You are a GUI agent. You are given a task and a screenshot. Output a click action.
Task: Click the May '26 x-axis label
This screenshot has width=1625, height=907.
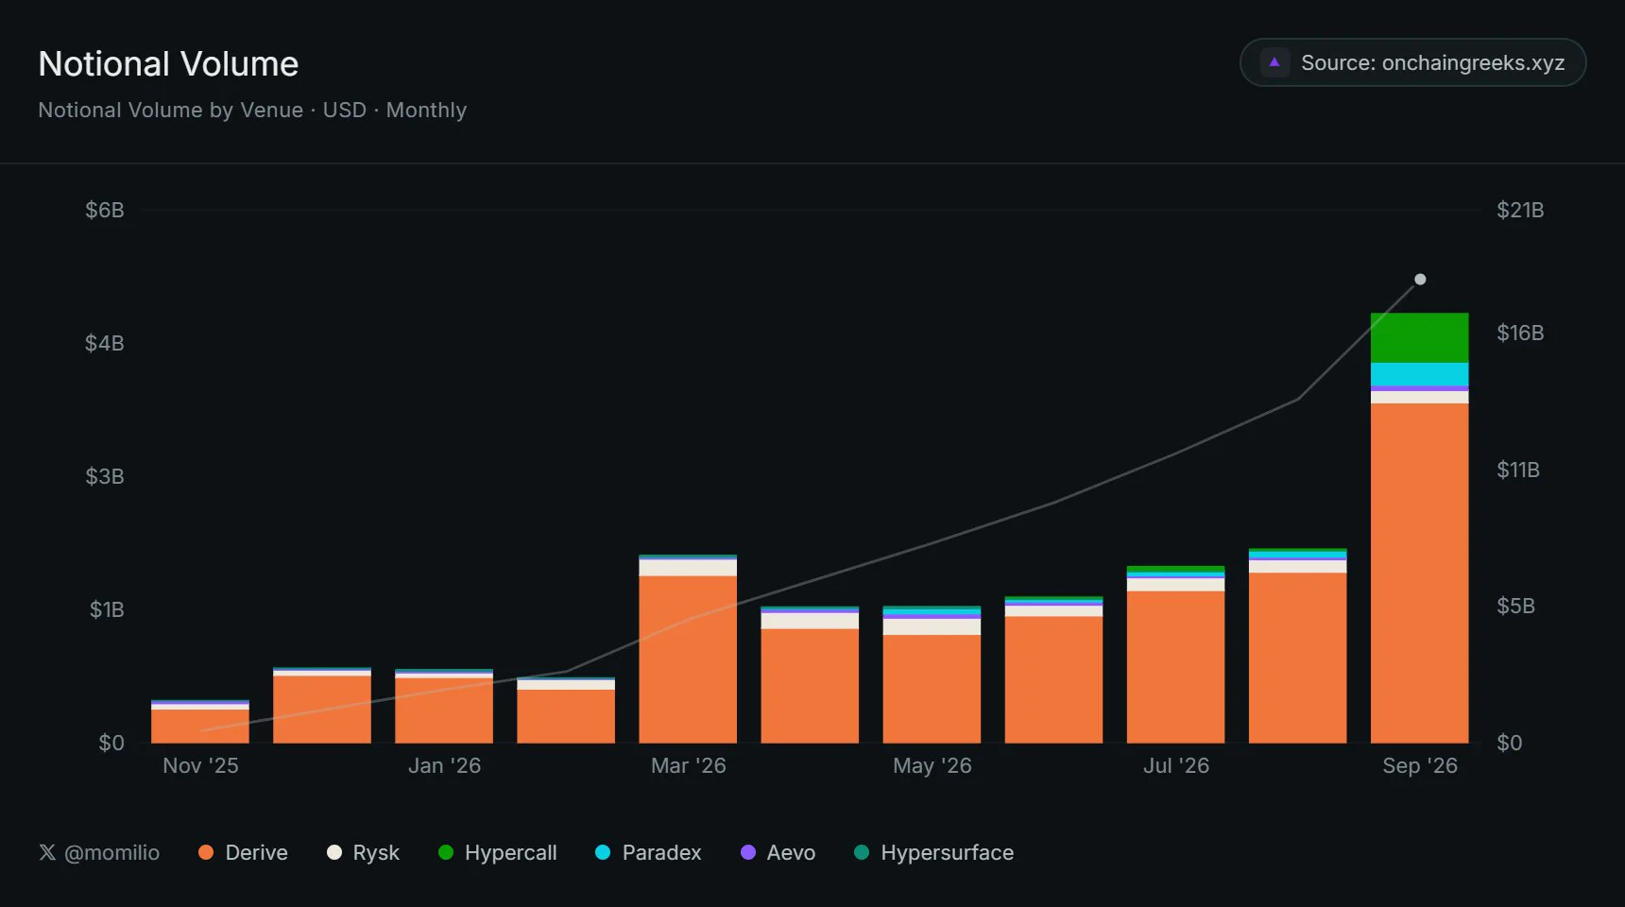(x=932, y=765)
